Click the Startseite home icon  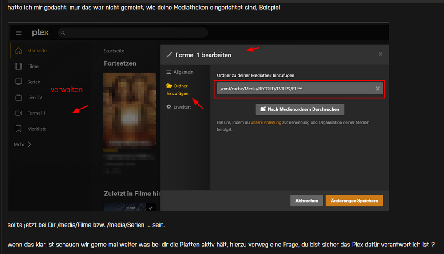pos(19,51)
